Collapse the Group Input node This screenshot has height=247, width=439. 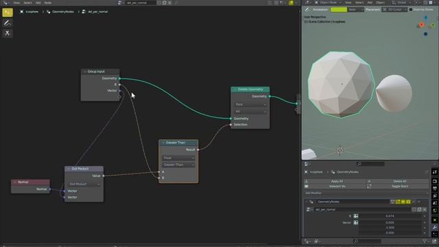pos(85,71)
